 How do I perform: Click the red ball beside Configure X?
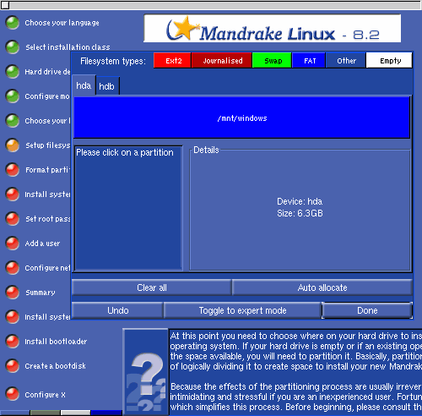(13, 394)
